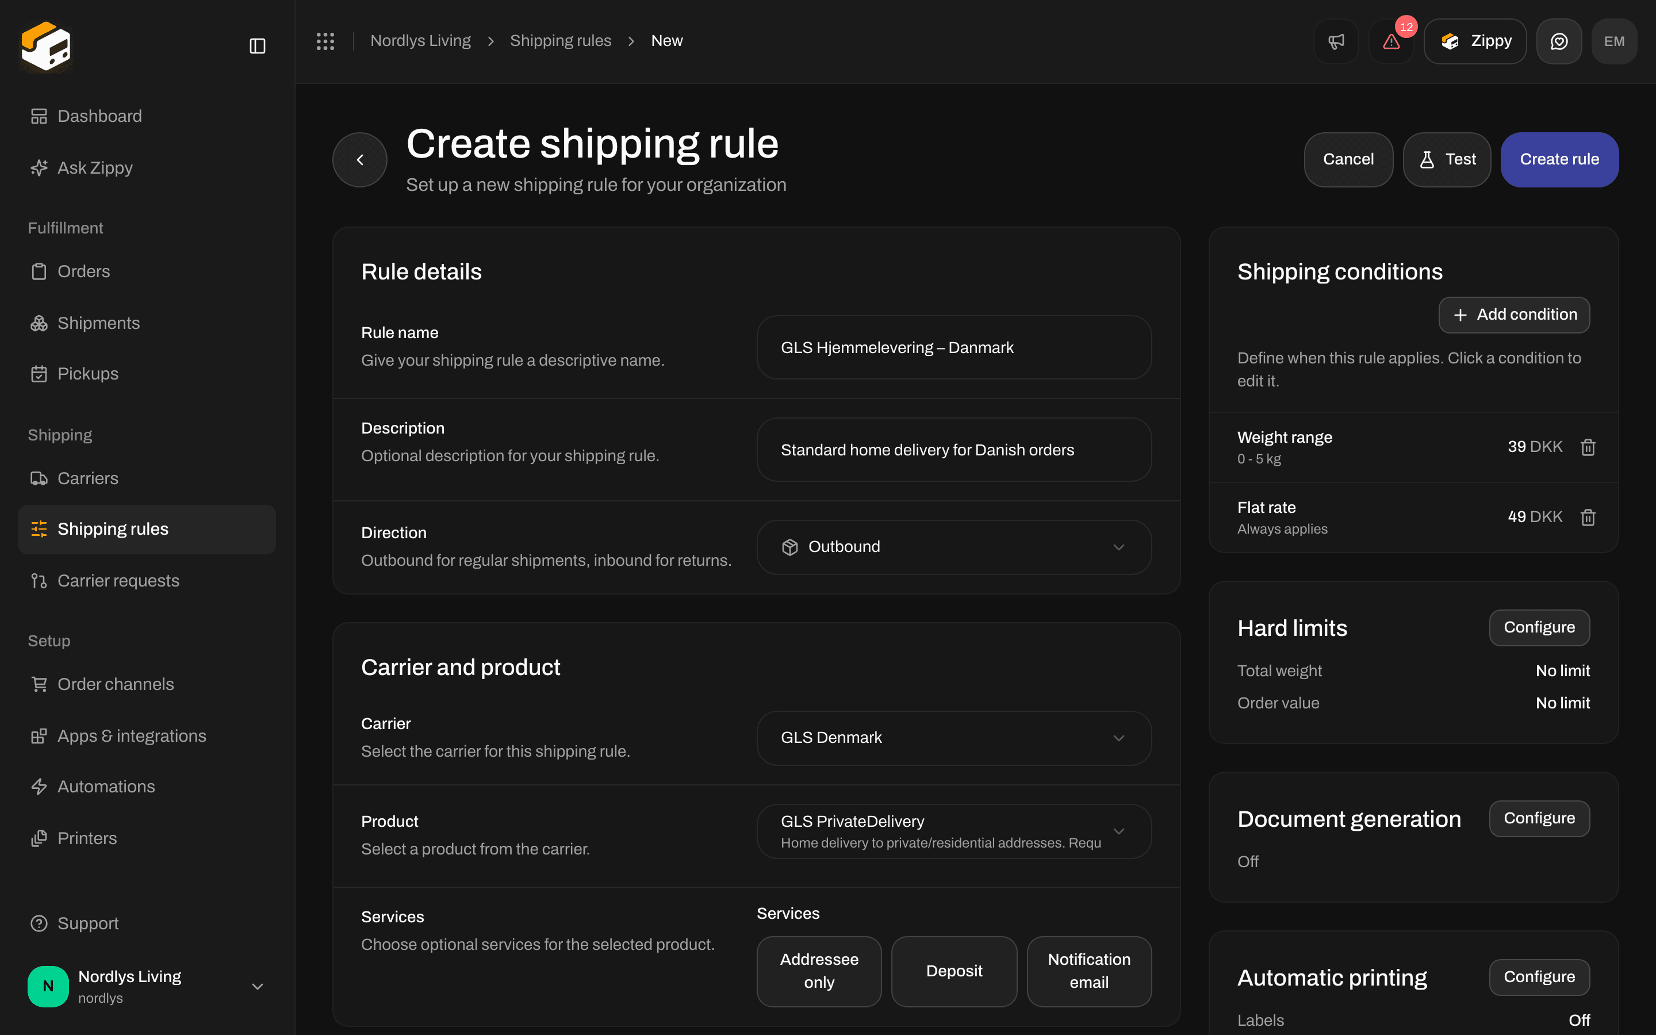Open the chat support icon in header

(1559, 41)
